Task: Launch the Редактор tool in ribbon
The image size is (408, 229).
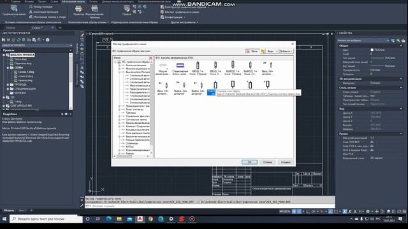Action: (78, 11)
